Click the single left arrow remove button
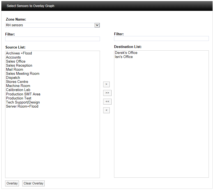The height and width of the screenshot is (191, 214). (x=106, y=110)
